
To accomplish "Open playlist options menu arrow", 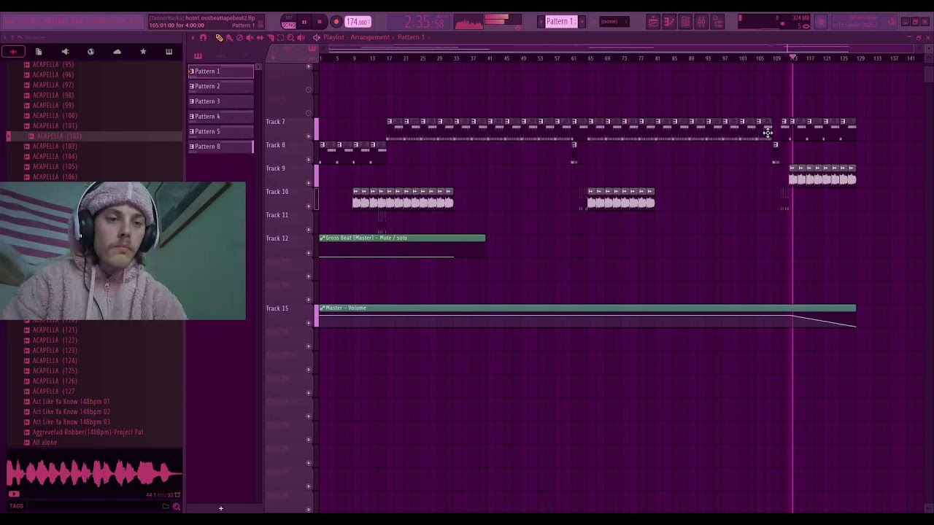I will (193, 37).
